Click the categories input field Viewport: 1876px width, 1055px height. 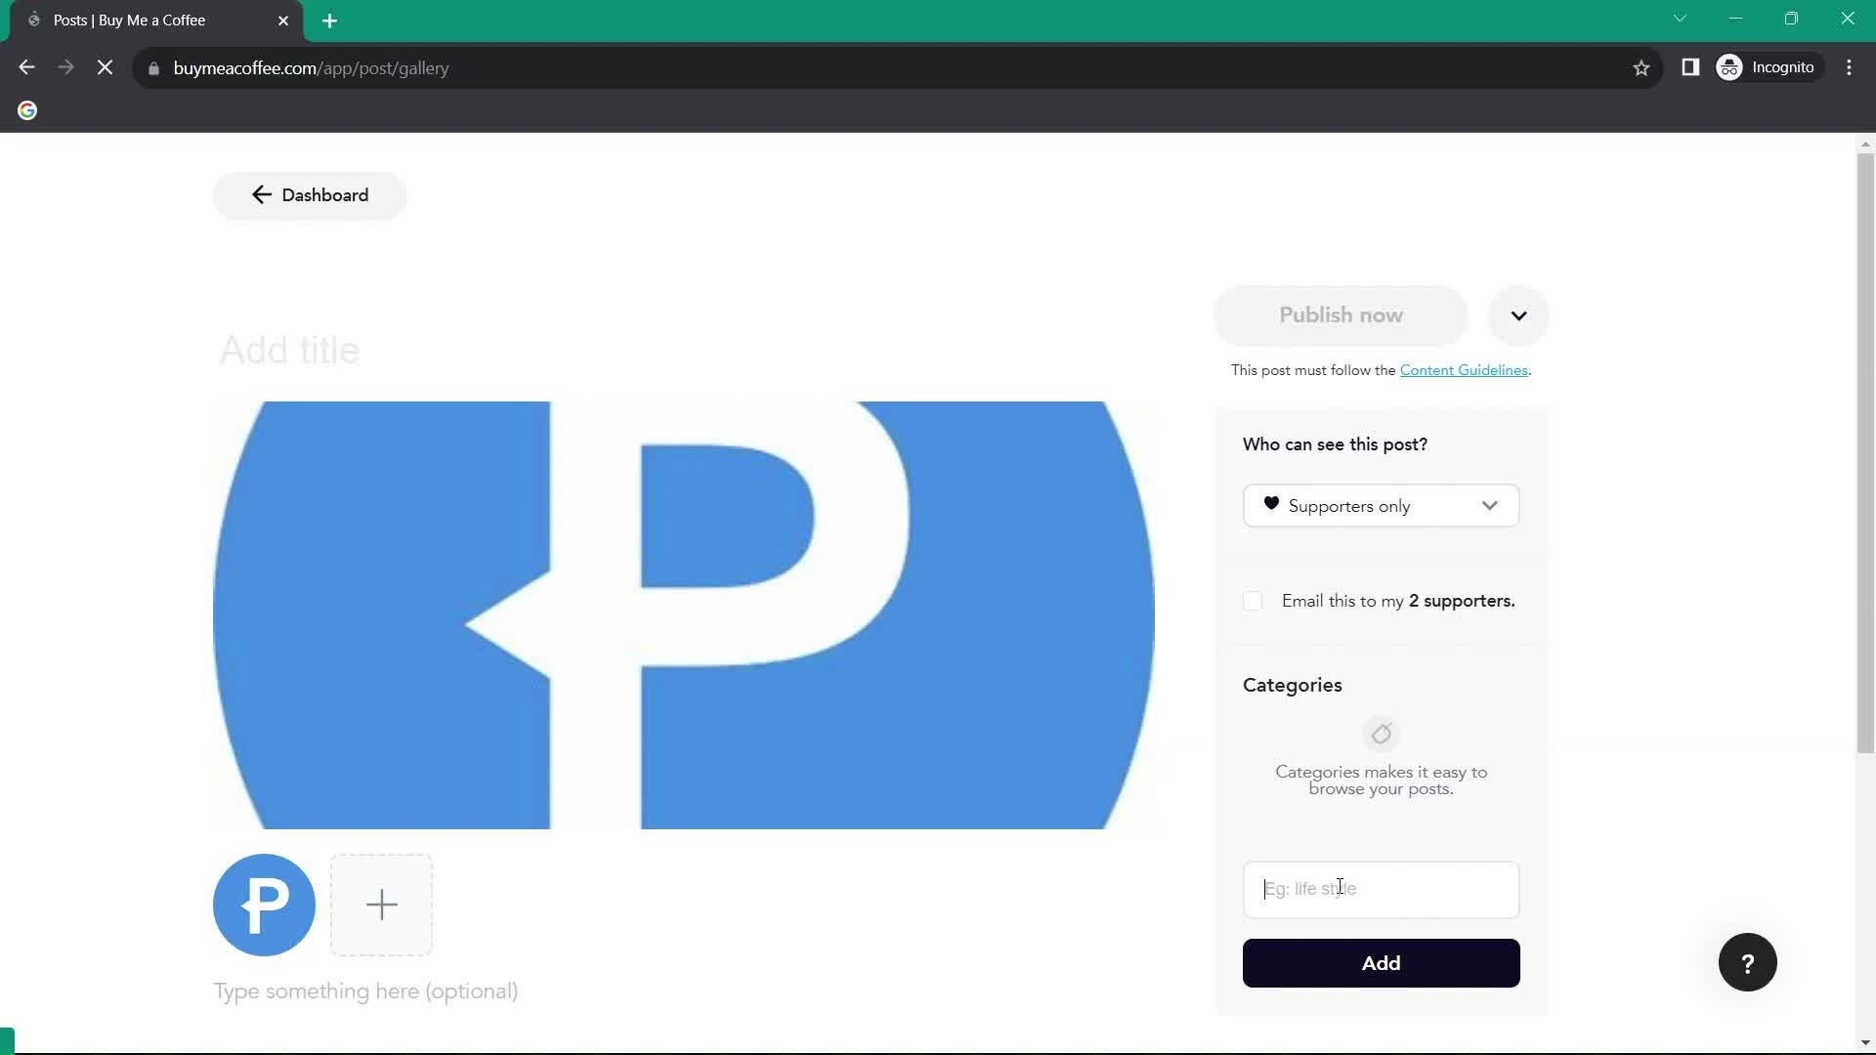click(1380, 889)
